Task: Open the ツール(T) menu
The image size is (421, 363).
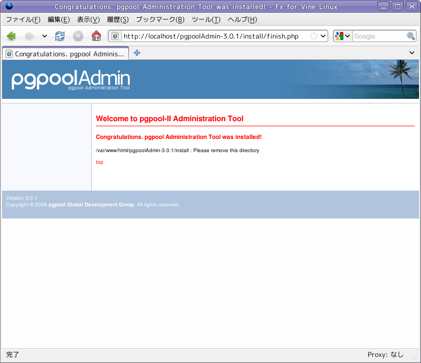Action: pos(206,20)
